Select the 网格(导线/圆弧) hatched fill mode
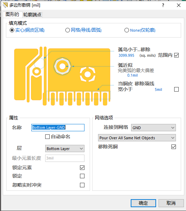The image size is (186, 211). click(67, 30)
